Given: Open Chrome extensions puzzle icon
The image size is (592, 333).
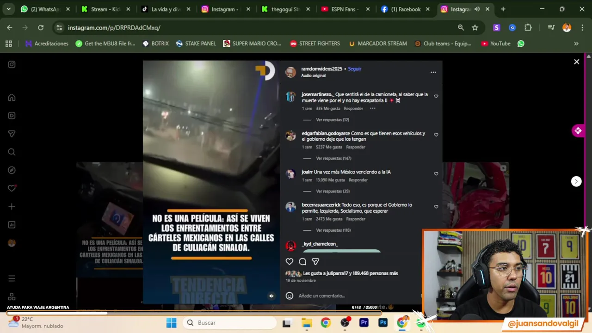Looking at the screenshot, I should coord(528,28).
